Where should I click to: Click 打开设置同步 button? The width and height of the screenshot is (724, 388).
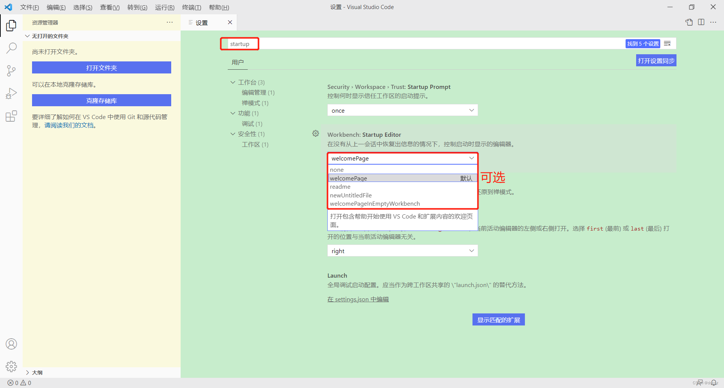coord(656,61)
